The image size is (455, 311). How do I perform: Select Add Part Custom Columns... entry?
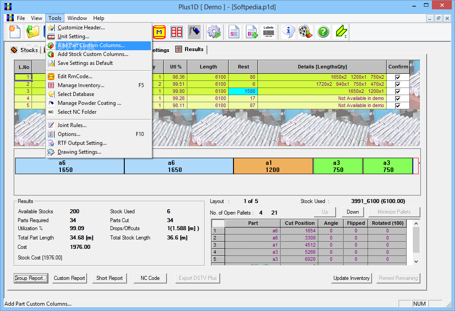tap(99, 45)
